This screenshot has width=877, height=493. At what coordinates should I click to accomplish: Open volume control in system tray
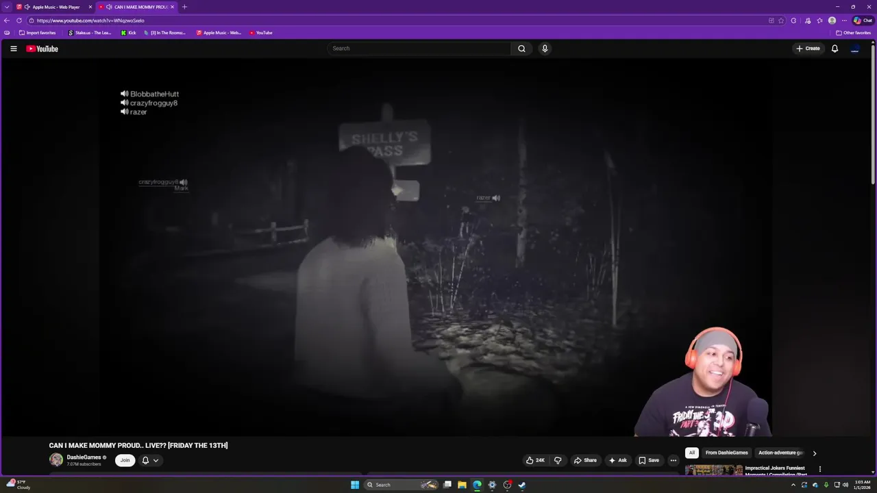845,485
